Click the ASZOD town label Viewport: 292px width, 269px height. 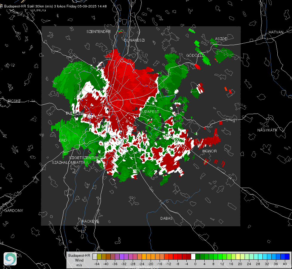point(221,39)
